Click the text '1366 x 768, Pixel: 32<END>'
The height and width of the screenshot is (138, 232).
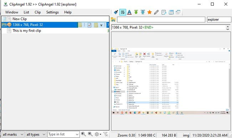pos(132,27)
